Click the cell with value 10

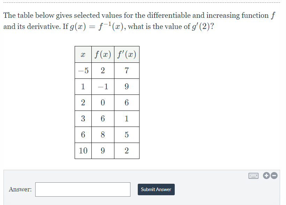click(83, 151)
